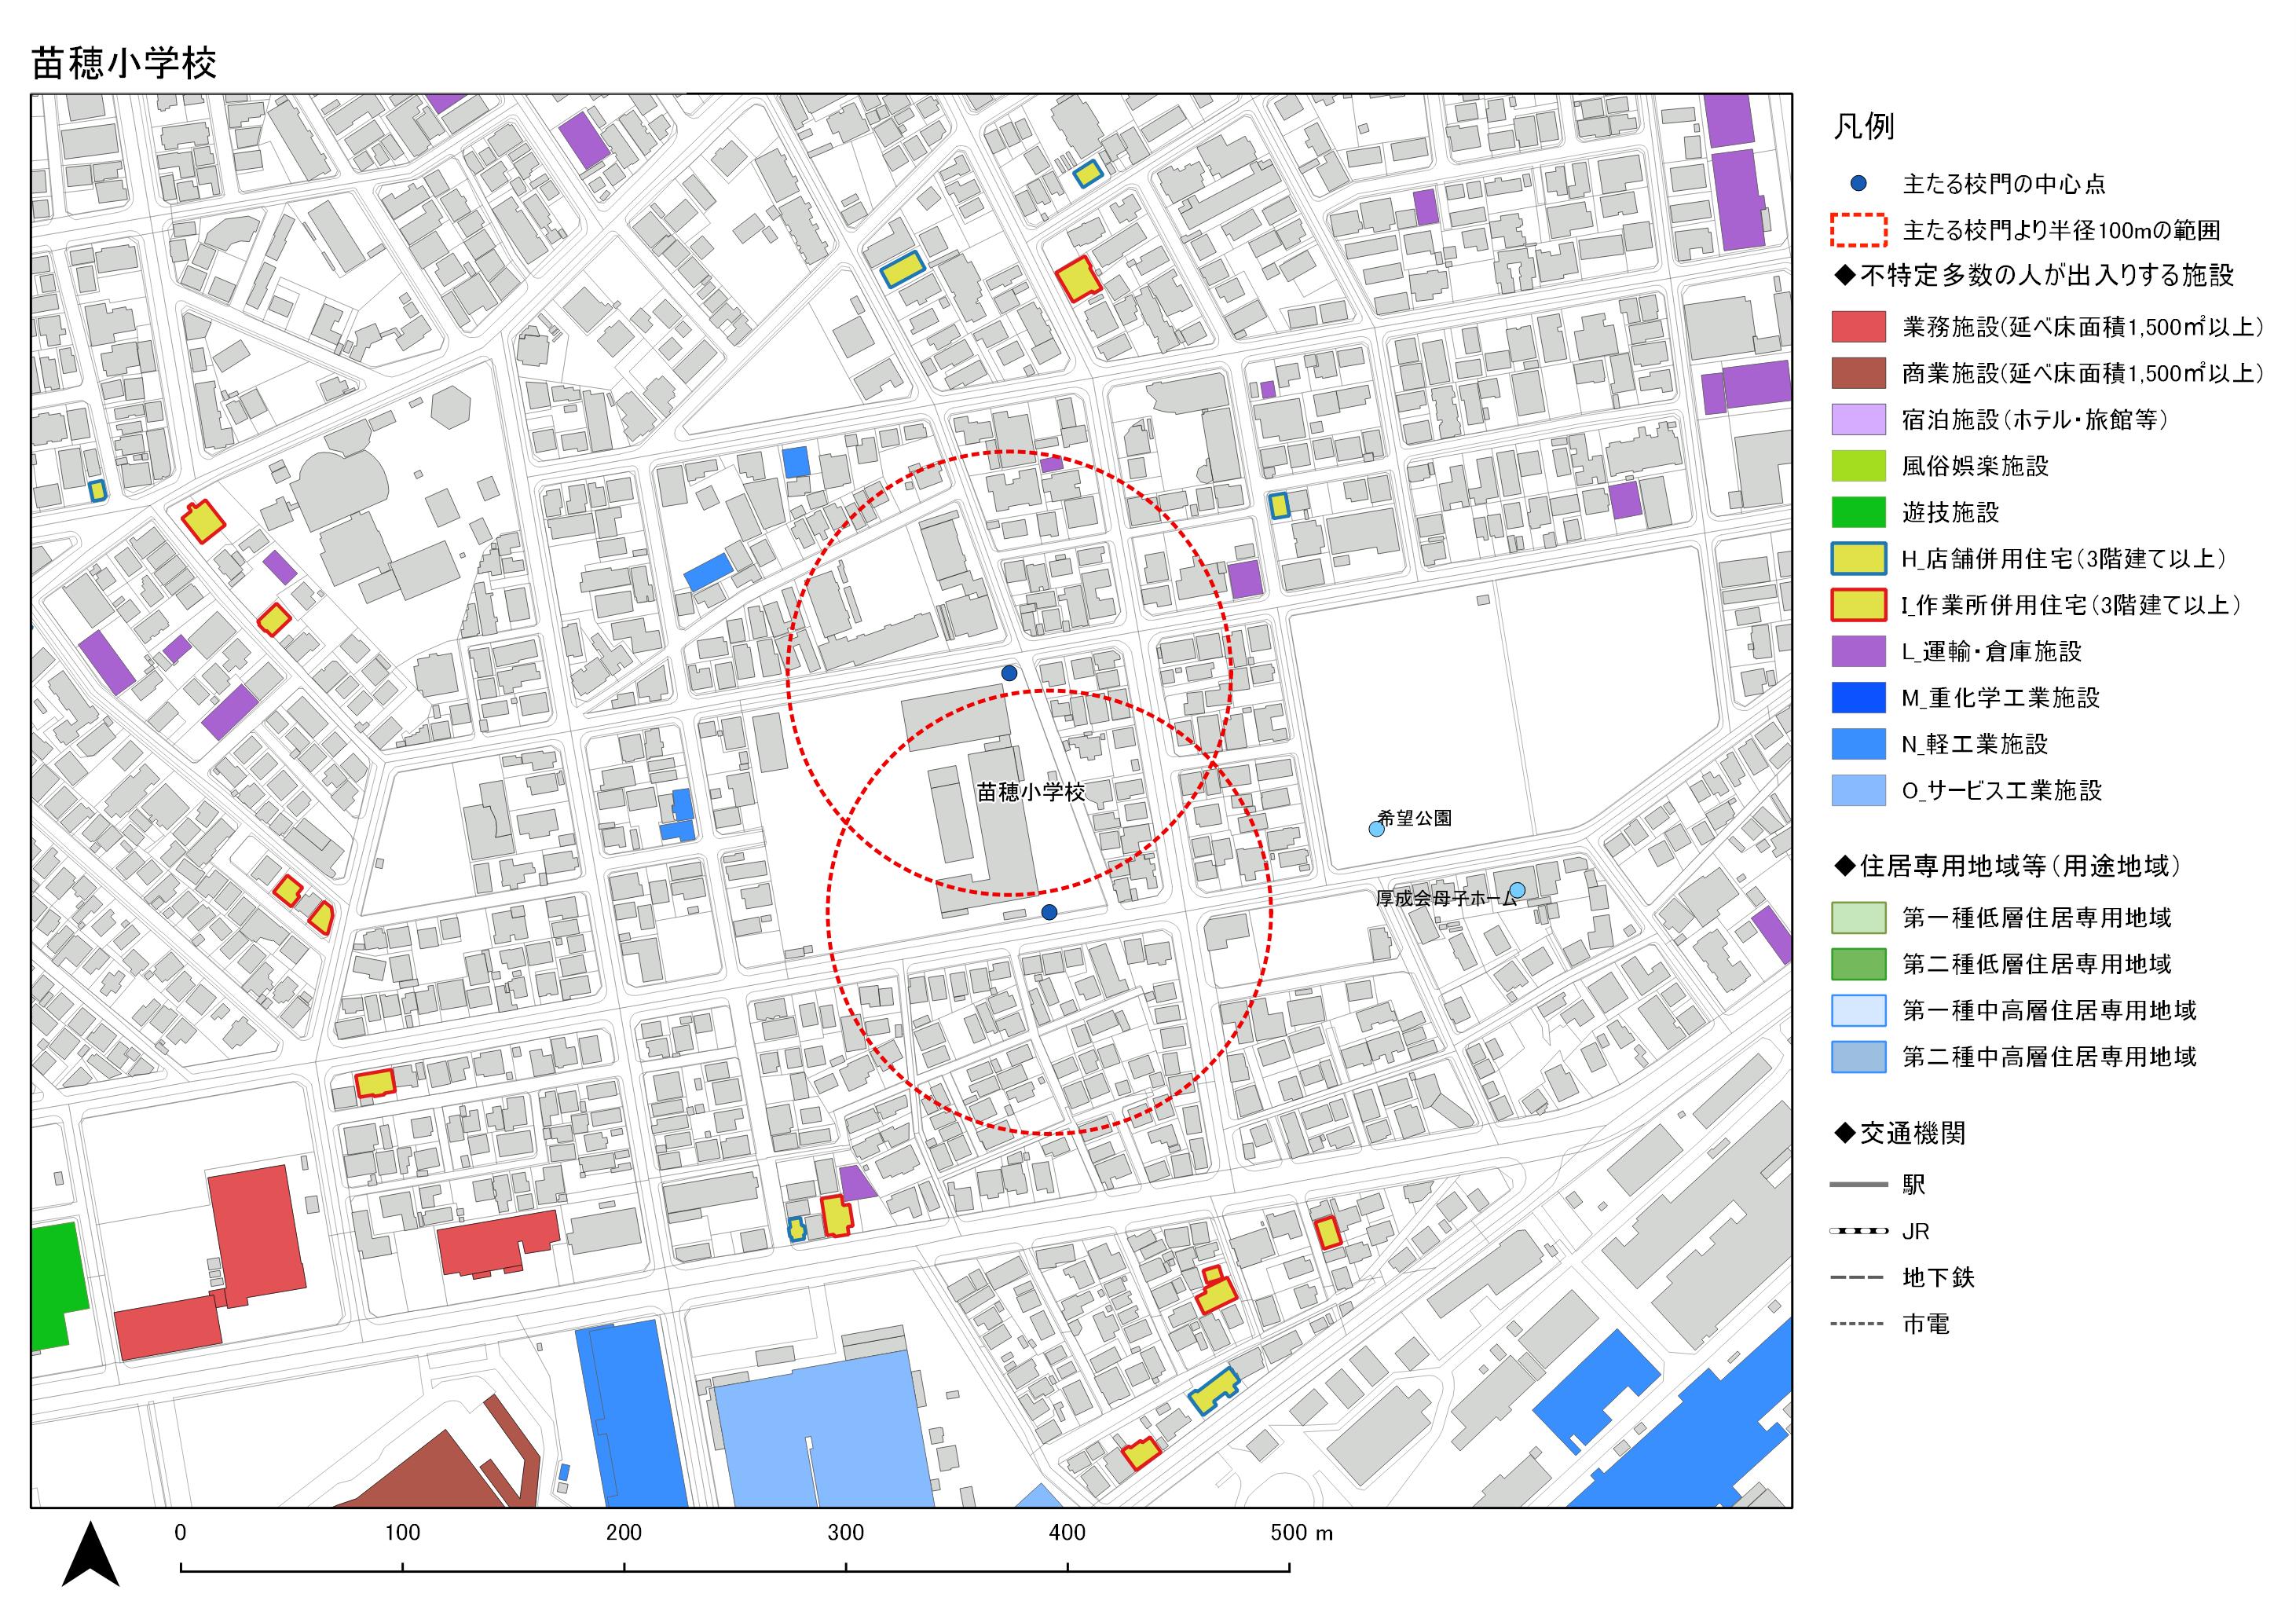The height and width of the screenshot is (1623, 2296).
Task: Click the purple L_運輸・倉庫施設 legend swatch
Action: pyautogui.click(x=1859, y=651)
